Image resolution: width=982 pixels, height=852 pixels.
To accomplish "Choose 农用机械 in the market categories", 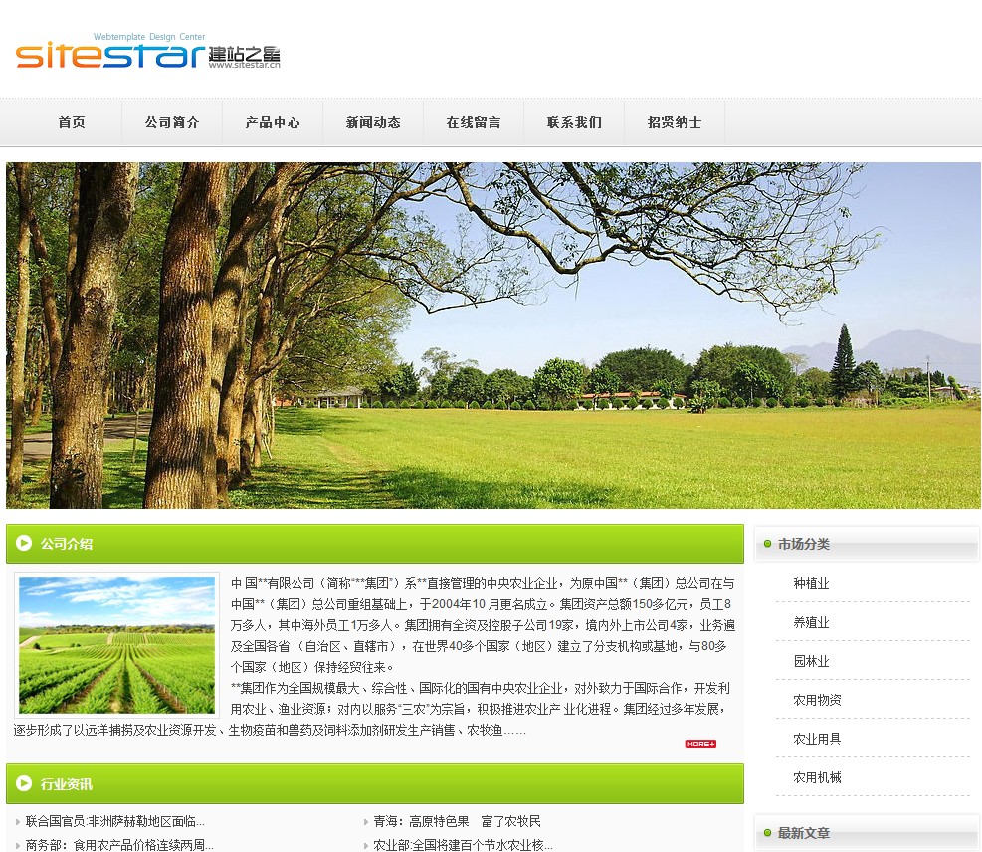I will click(817, 777).
